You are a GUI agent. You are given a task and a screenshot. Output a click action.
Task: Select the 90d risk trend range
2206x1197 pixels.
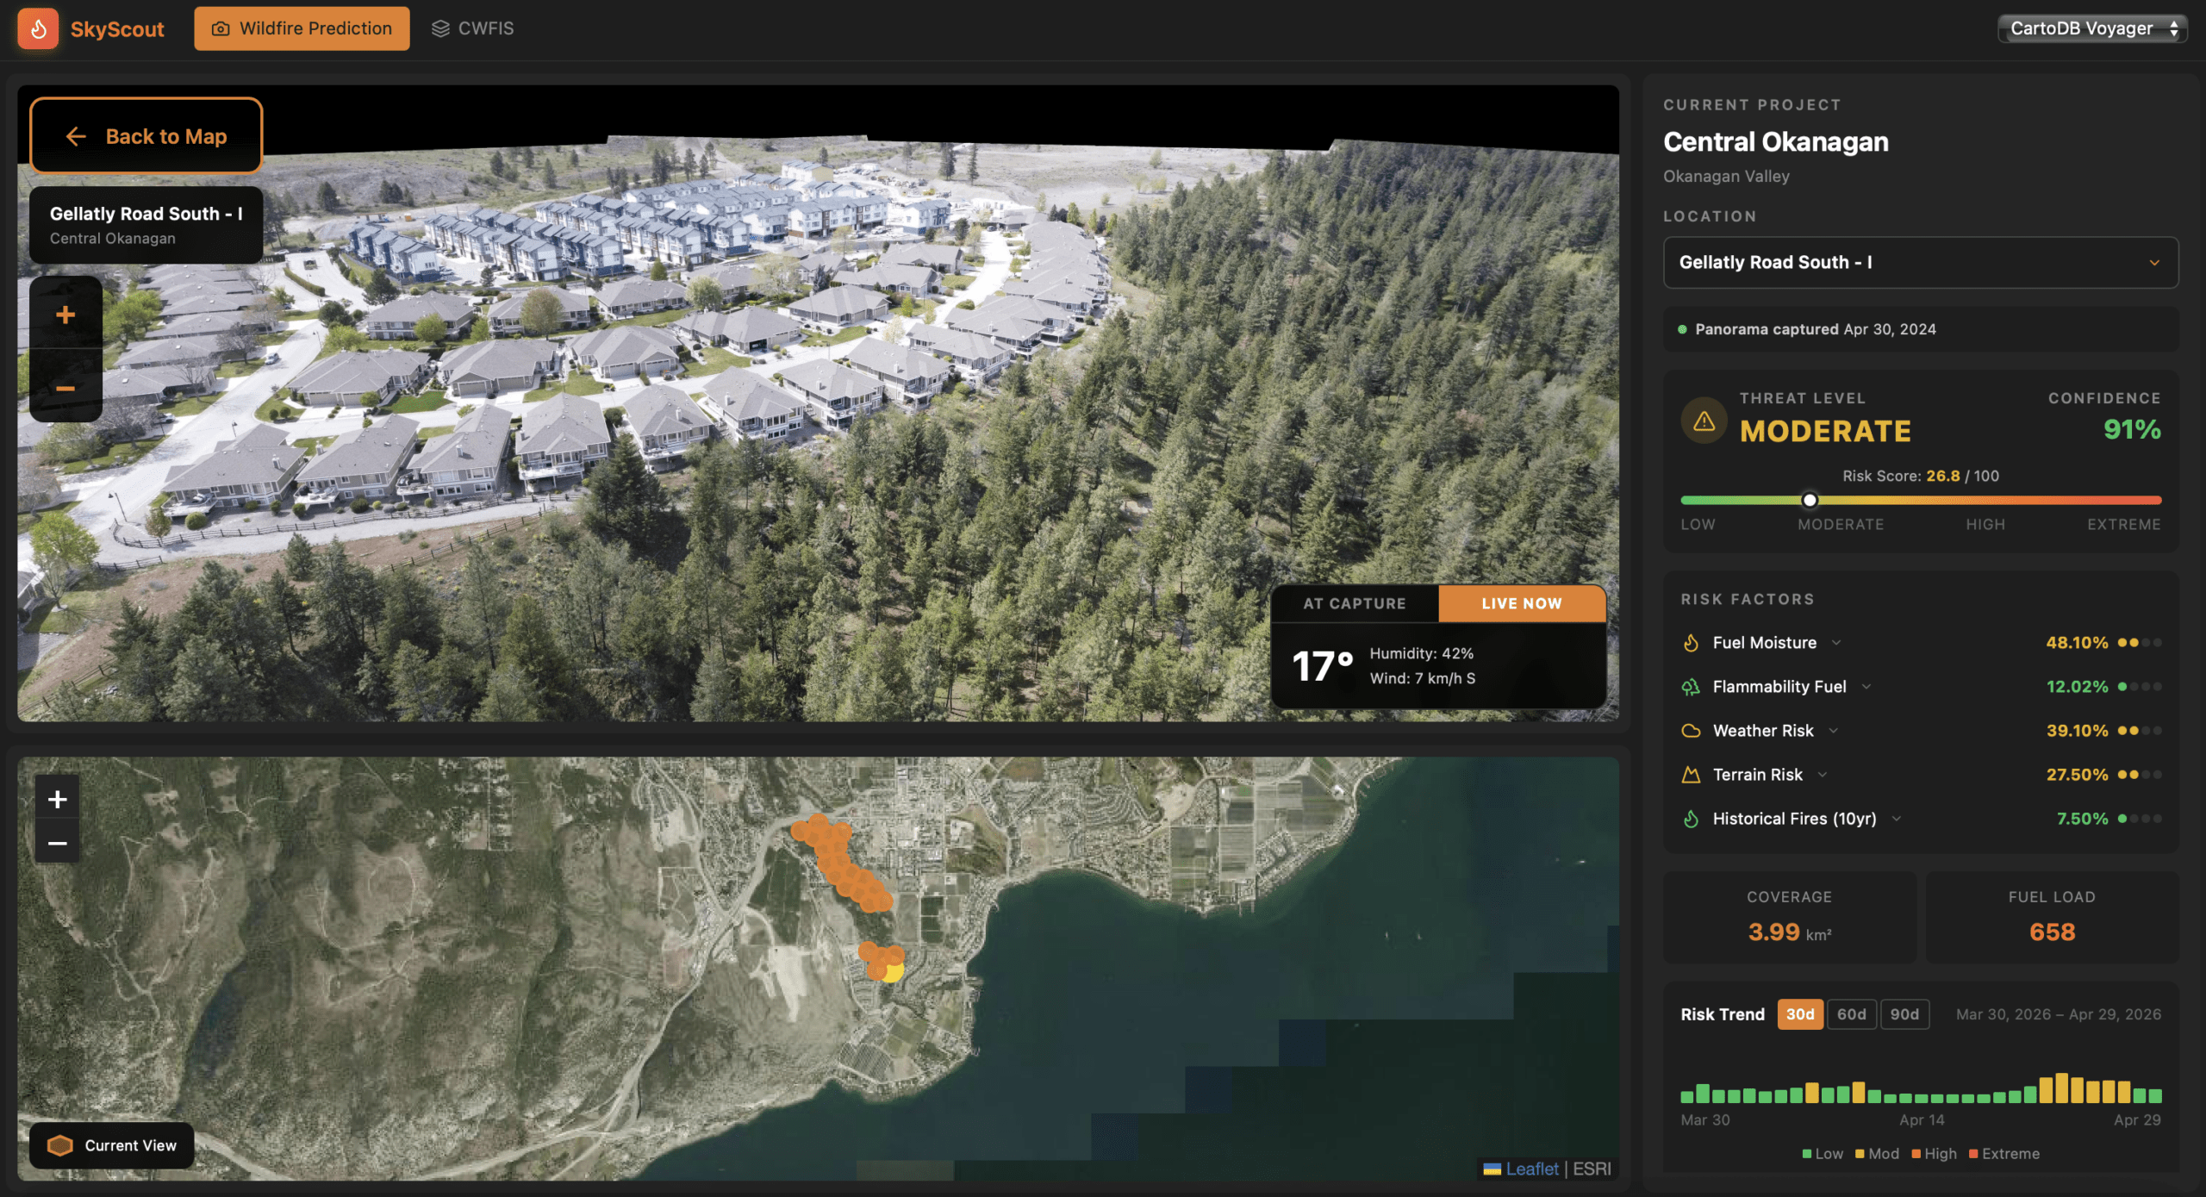tap(1904, 1014)
